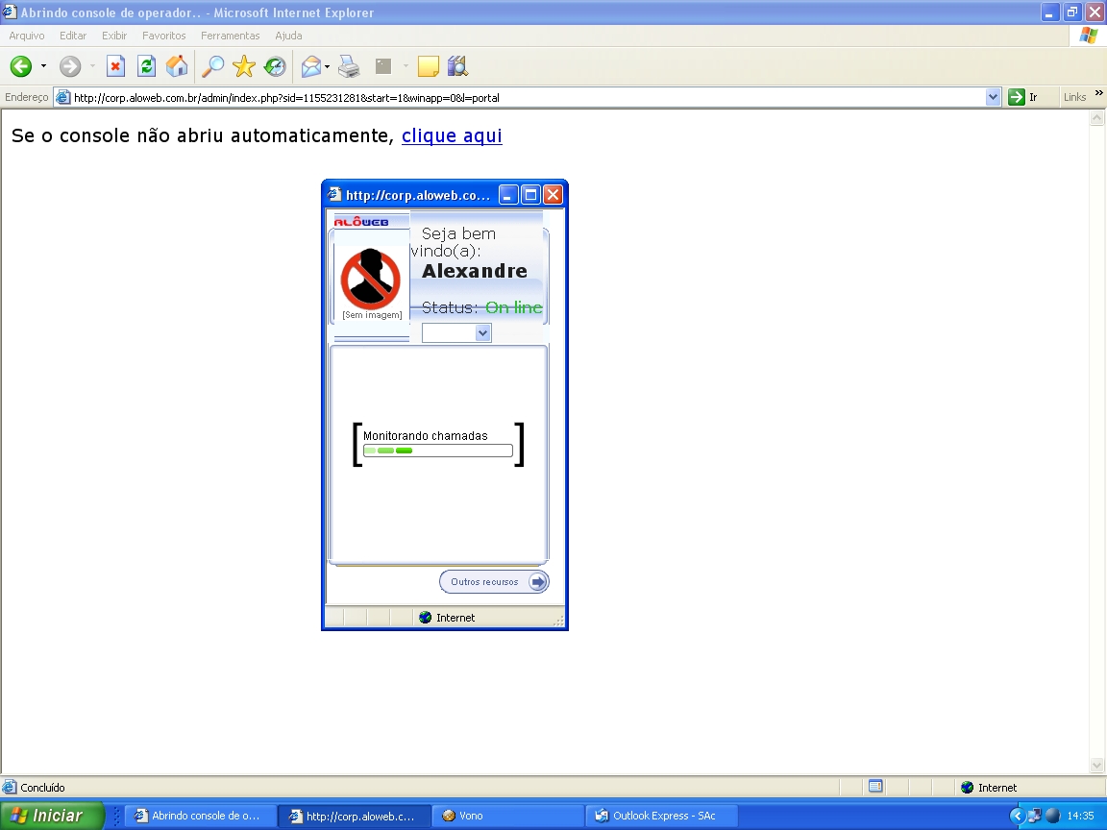Click the Forward arrow button in toolbar
The width and height of the screenshot is (1107, 830).
(70, 66)
